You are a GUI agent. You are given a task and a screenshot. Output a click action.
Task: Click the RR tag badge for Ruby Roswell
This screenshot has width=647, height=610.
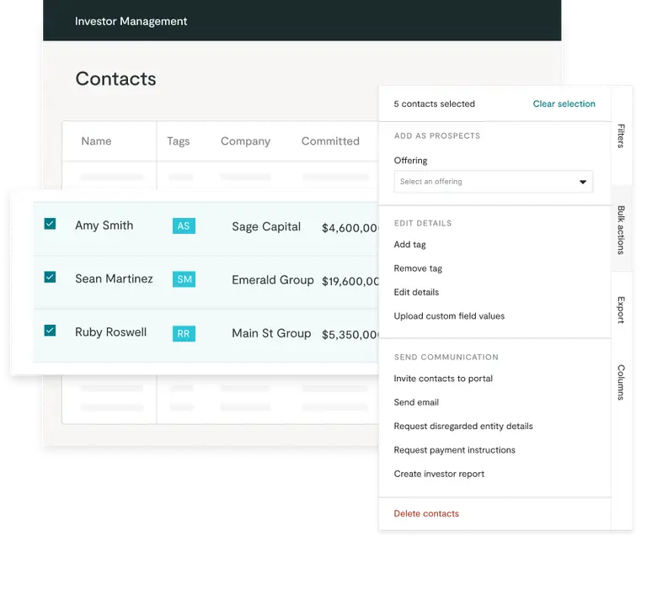pyautogui.click(x=184, y=333)
